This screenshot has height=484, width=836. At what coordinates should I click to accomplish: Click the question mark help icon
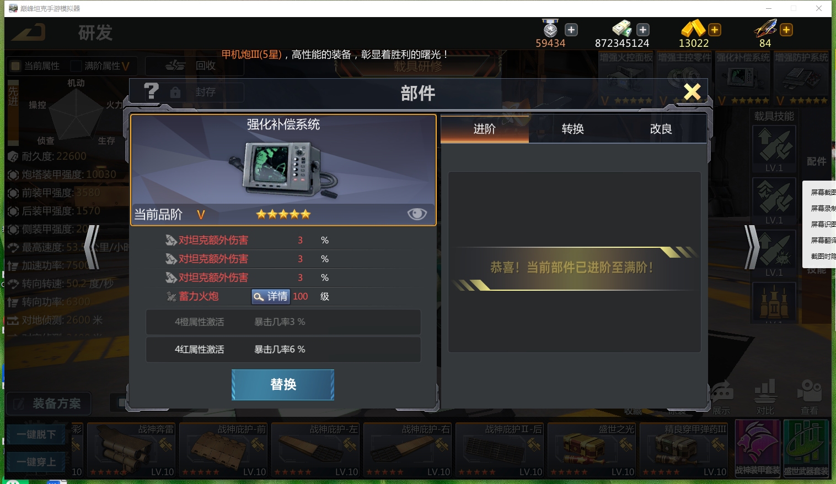point(151,91)
